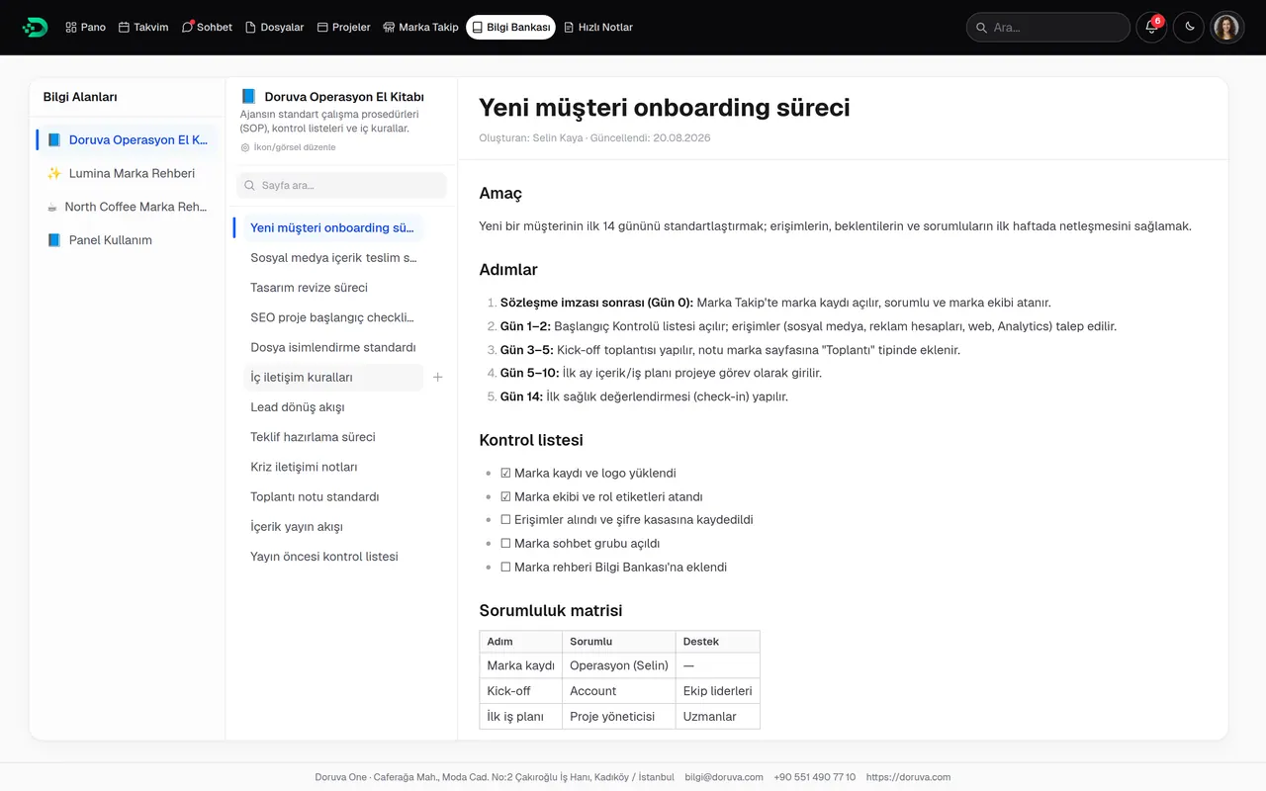The height and width of the screenshot is (791, 1266).
Task: Click the Doruva logo in the top bar
Action: pyautogui.click(x=35, y=28)
